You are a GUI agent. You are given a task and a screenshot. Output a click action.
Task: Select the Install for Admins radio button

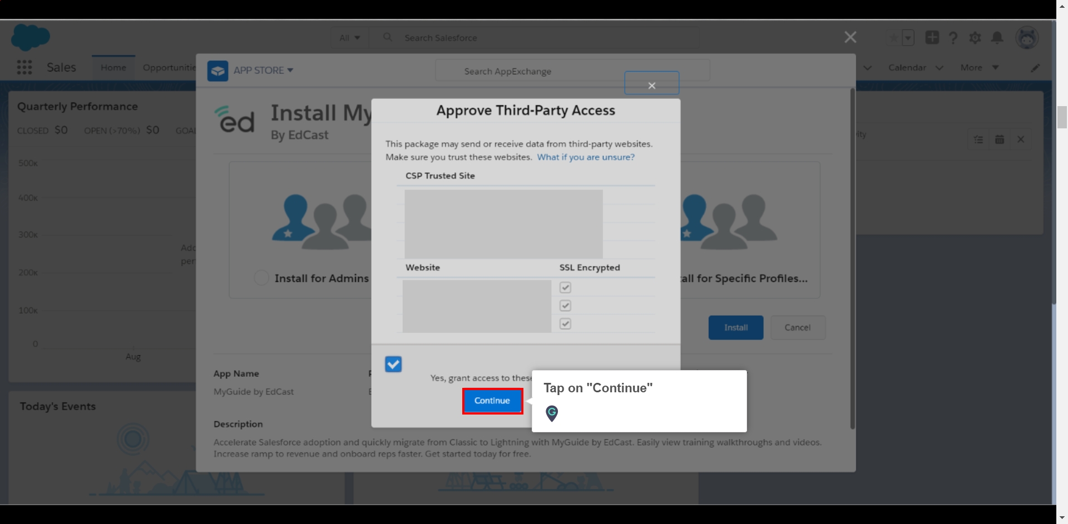pos(261,278)
